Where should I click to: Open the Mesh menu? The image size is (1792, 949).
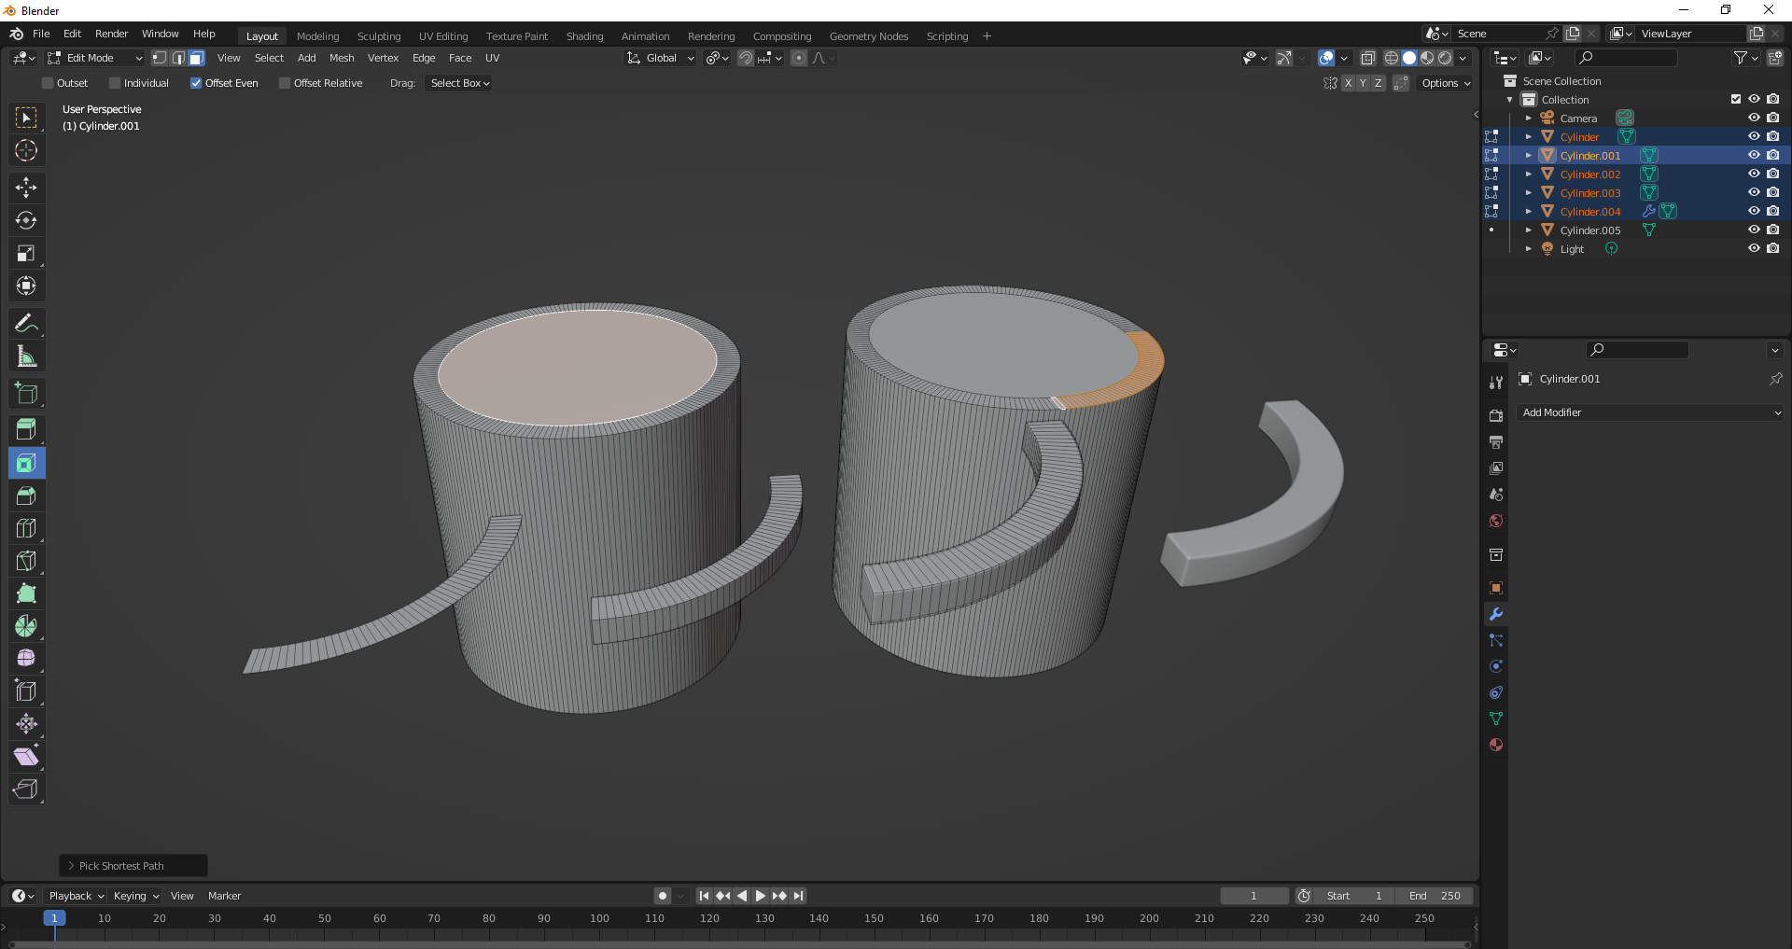tap(342, 58)
